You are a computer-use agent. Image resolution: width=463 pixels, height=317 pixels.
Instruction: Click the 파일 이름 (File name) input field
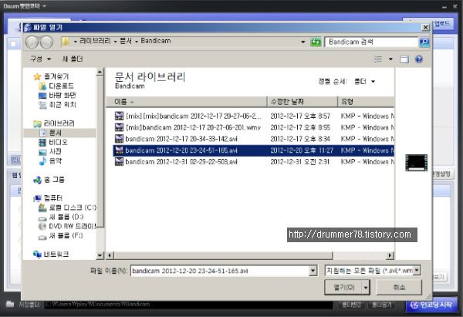tap(219, 271)
